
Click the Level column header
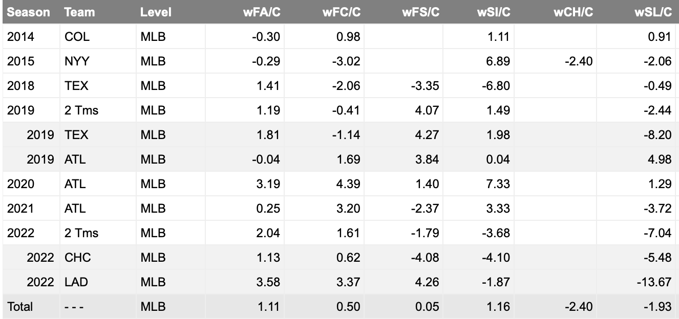coord(156,12)
